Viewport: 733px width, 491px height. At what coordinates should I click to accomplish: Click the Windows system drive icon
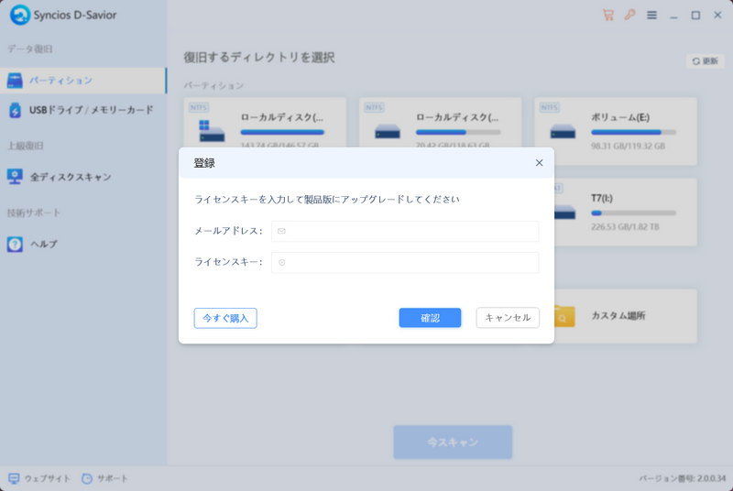[212, 131]
